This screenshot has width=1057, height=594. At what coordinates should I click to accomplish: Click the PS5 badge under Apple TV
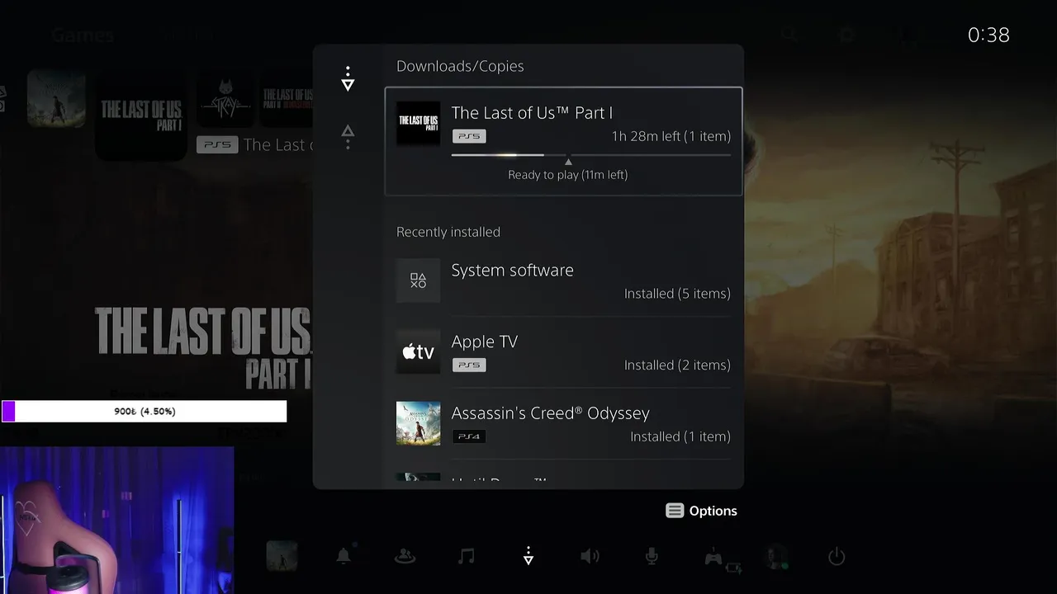point(469,365)
